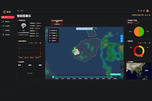Click the 站点管理 menu's building icon
Image resolution: width=152 pixels, height=101 pixels.
click(3, 26)
